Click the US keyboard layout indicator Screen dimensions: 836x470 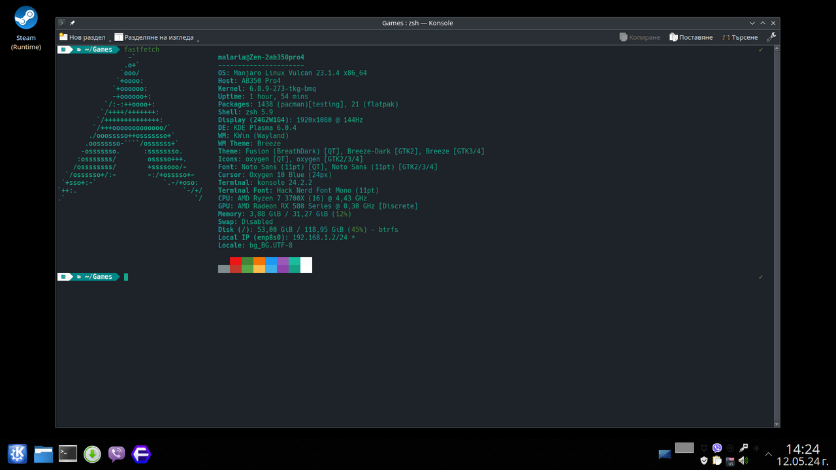[x=730, y=461]
